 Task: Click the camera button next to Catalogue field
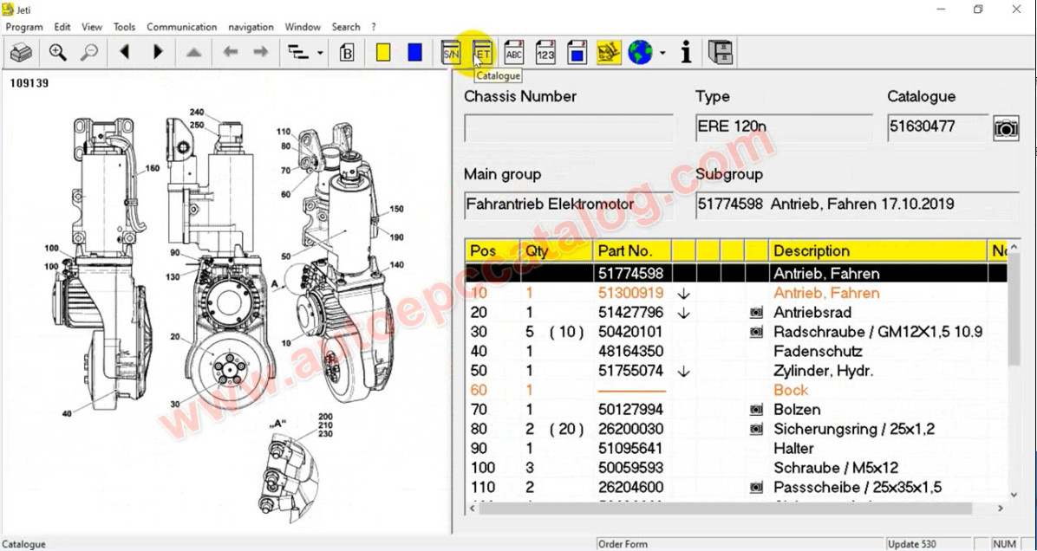(x=1005, y=128)
